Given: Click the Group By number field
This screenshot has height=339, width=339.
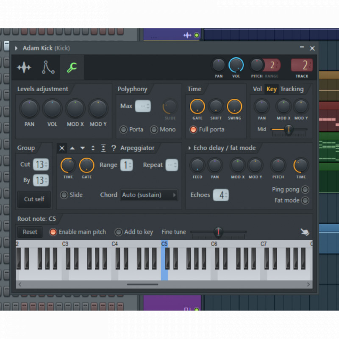Looking at the screenshot, I should 41,181.
